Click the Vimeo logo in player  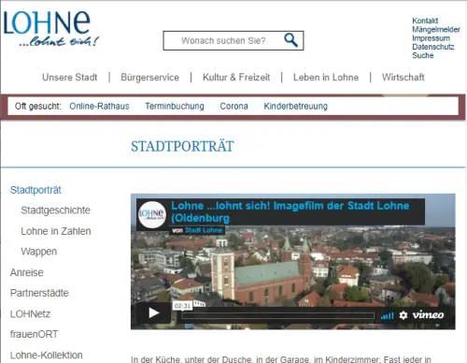point(428,315)
